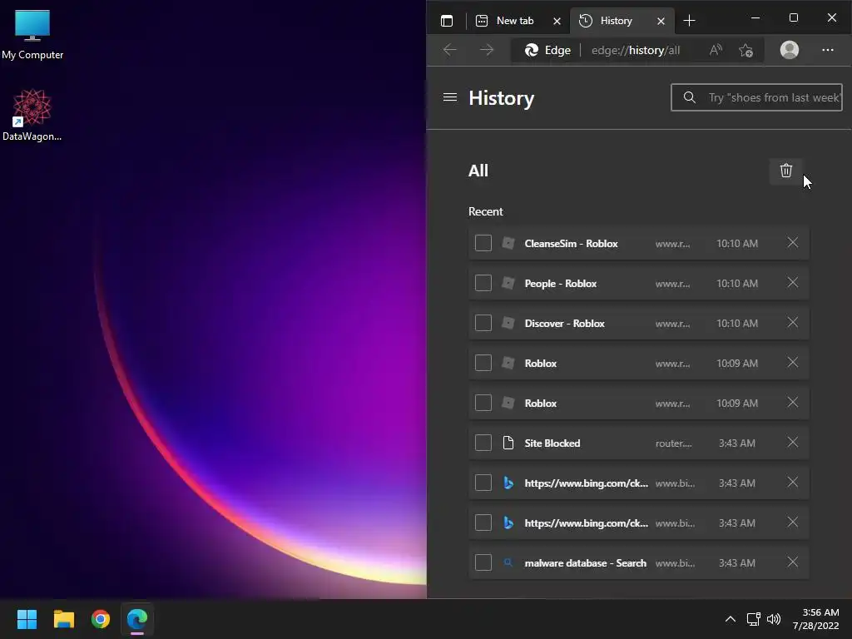This screenshot has width=852, height=639.
Task: Open the profile avatar menu
Action: click(x=790, y=50)
